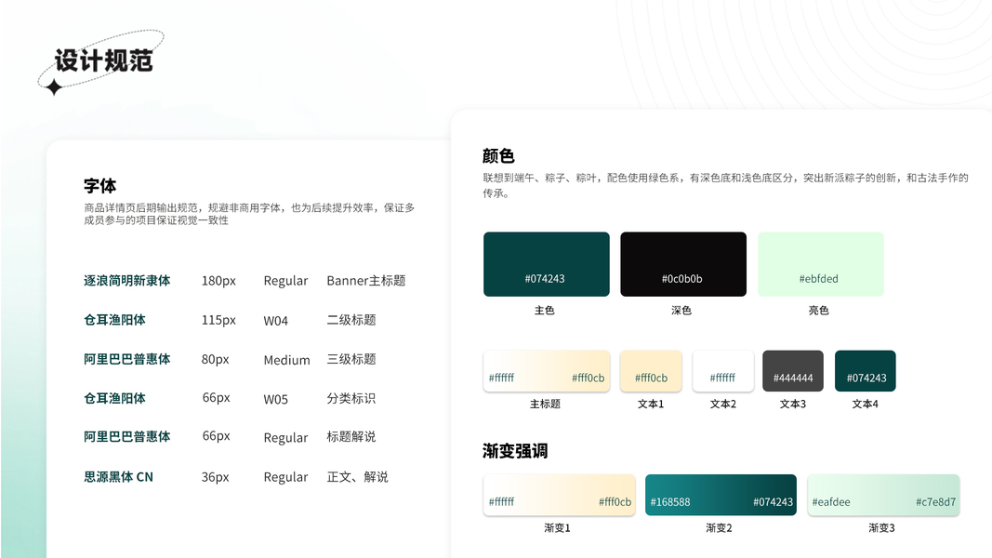This screenshot has height=558, width=992.
Task: Choose the 渐变3 light green gradient
Action: (883, 495)
